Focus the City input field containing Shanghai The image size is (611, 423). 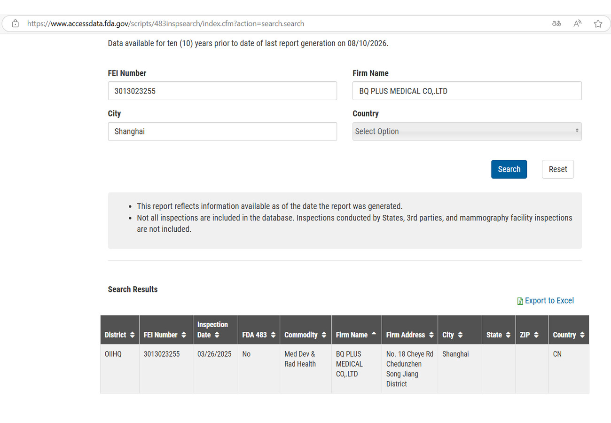click(222, 132)
